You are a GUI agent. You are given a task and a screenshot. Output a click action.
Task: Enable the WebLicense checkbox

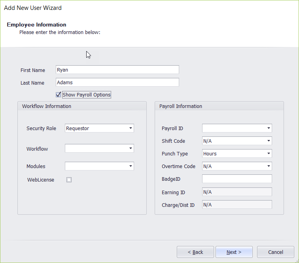coord(69,180)
